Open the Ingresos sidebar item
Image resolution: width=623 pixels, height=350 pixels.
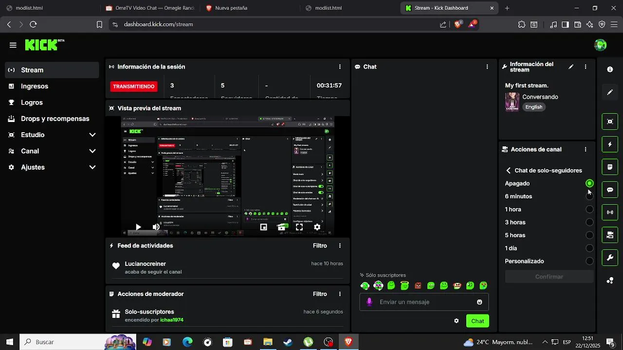[x=52, y=86]
